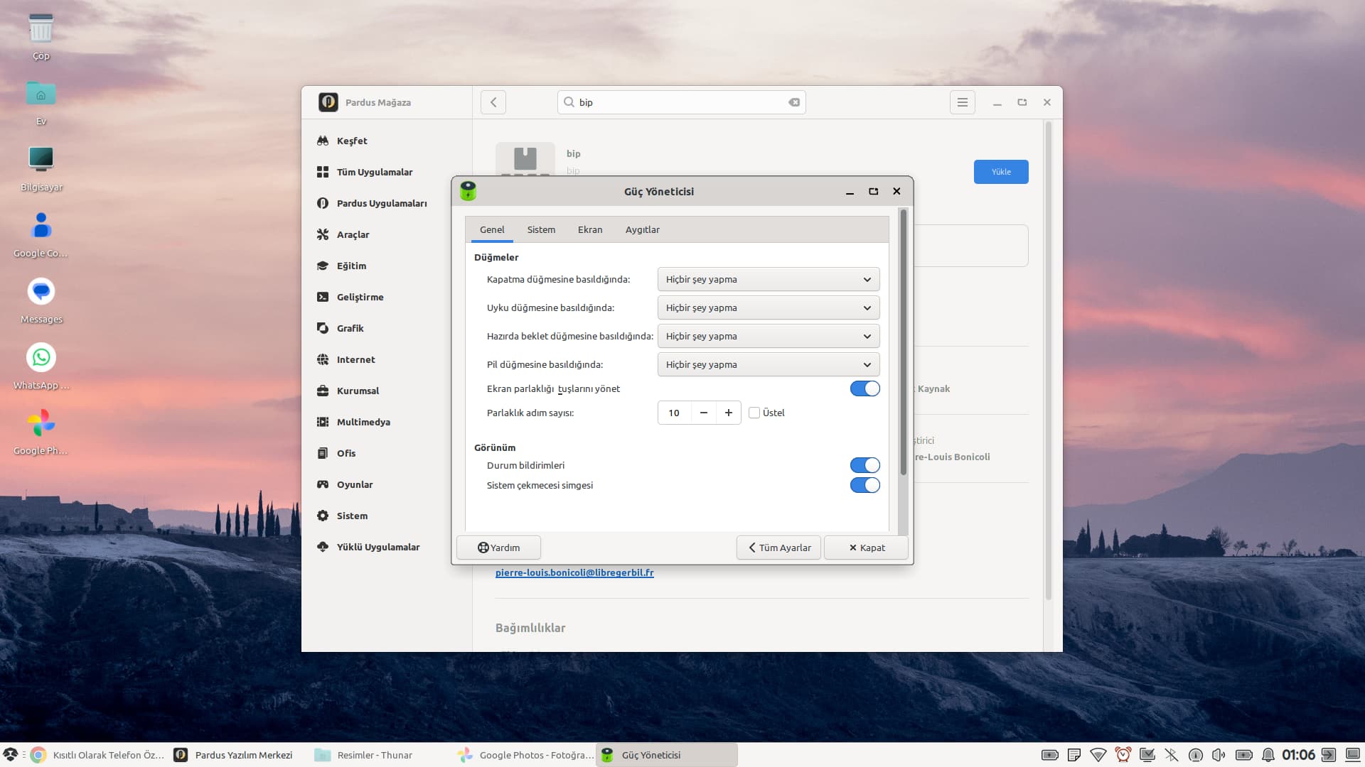The image size is (1365, 767).
Task: Open the Oyunlar gamepad category icon
Action: click(323, 484)
